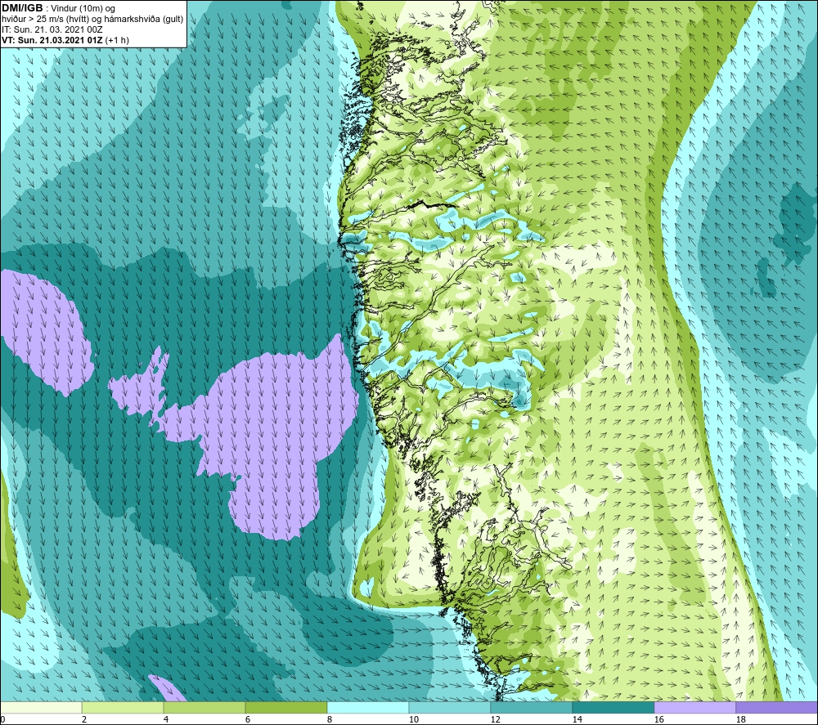Screen dimensions: 818x725
Task: Click the scale label '16'
Action: (x=658, y=719)
